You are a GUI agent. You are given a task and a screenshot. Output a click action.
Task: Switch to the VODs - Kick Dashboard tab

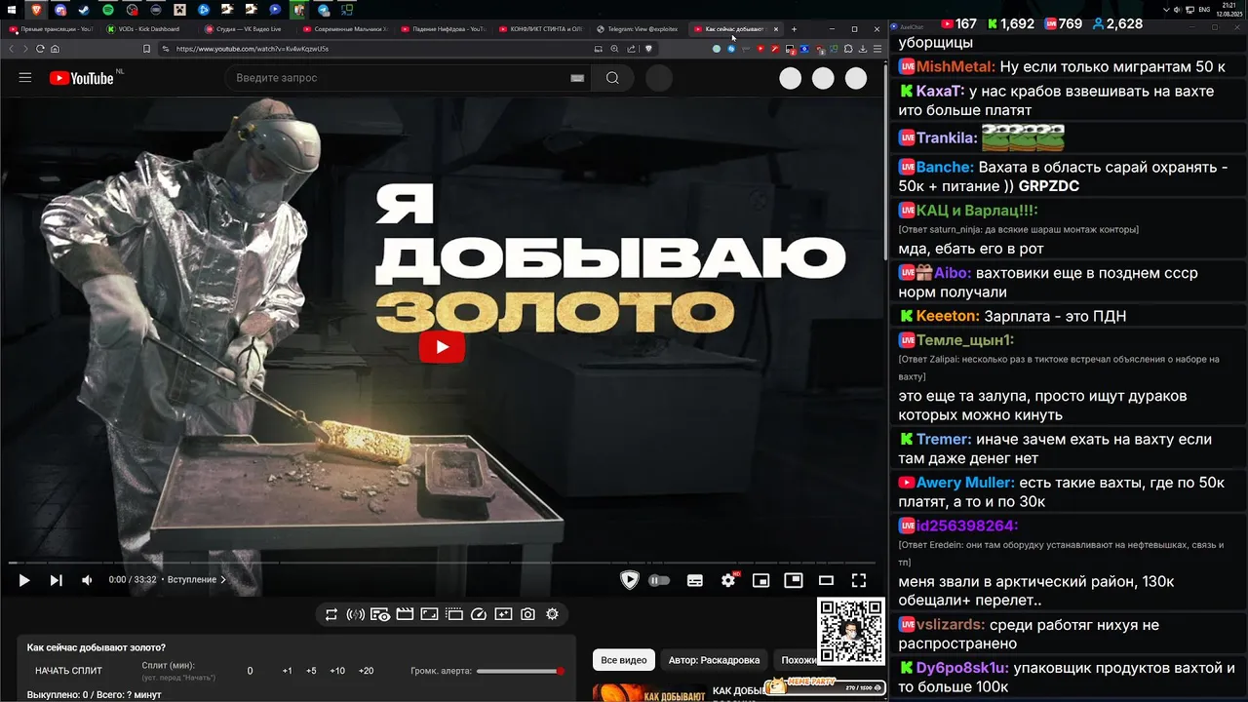coord(146,29)
